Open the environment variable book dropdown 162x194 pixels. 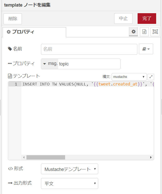tap(146, 49)
